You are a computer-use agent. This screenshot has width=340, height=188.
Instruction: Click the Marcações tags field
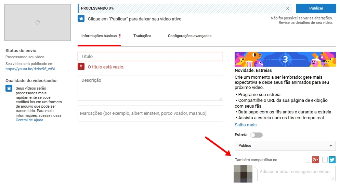click(150, 113)
